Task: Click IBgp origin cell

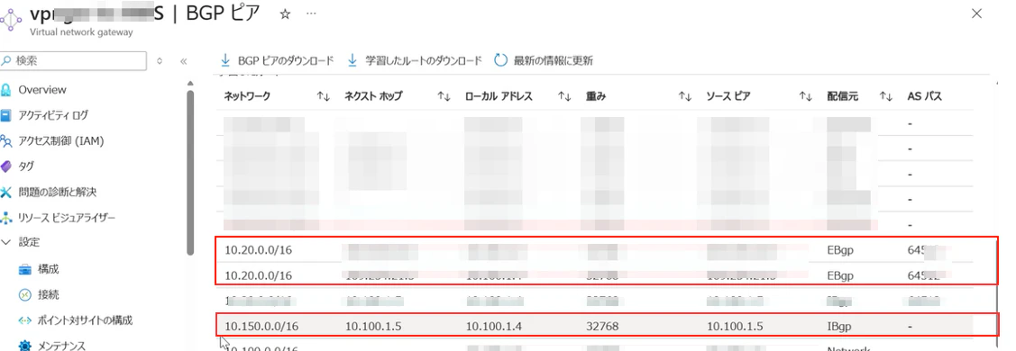Action: click(x=840, y=327)
